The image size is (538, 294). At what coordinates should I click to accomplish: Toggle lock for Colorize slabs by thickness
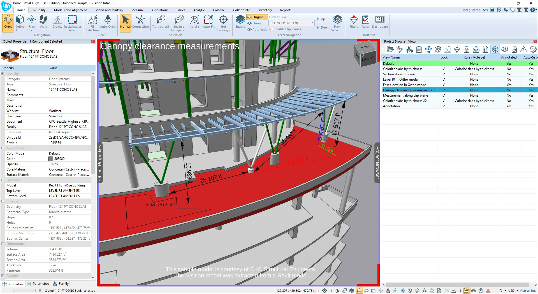click(444, 69)
